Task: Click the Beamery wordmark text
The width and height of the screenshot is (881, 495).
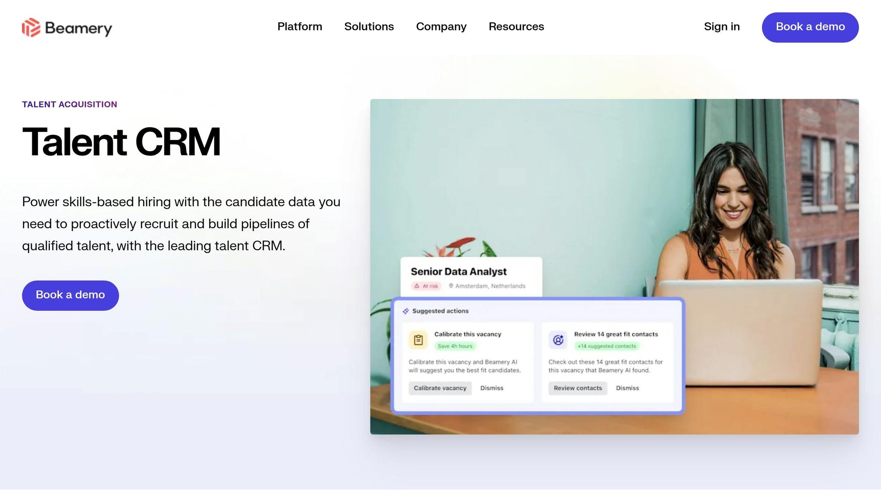Action: 78,28
